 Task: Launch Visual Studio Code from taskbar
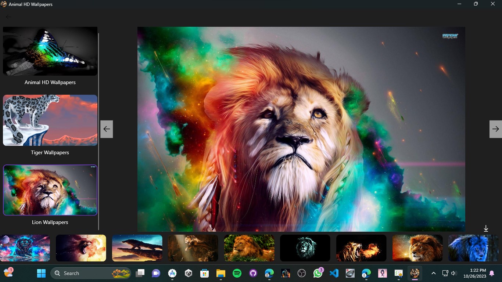pos(334,273)
